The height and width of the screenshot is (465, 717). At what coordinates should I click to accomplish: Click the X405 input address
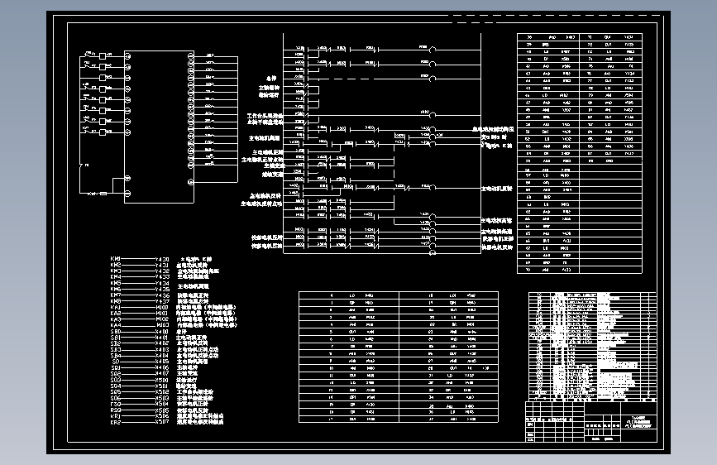point(162,362)
